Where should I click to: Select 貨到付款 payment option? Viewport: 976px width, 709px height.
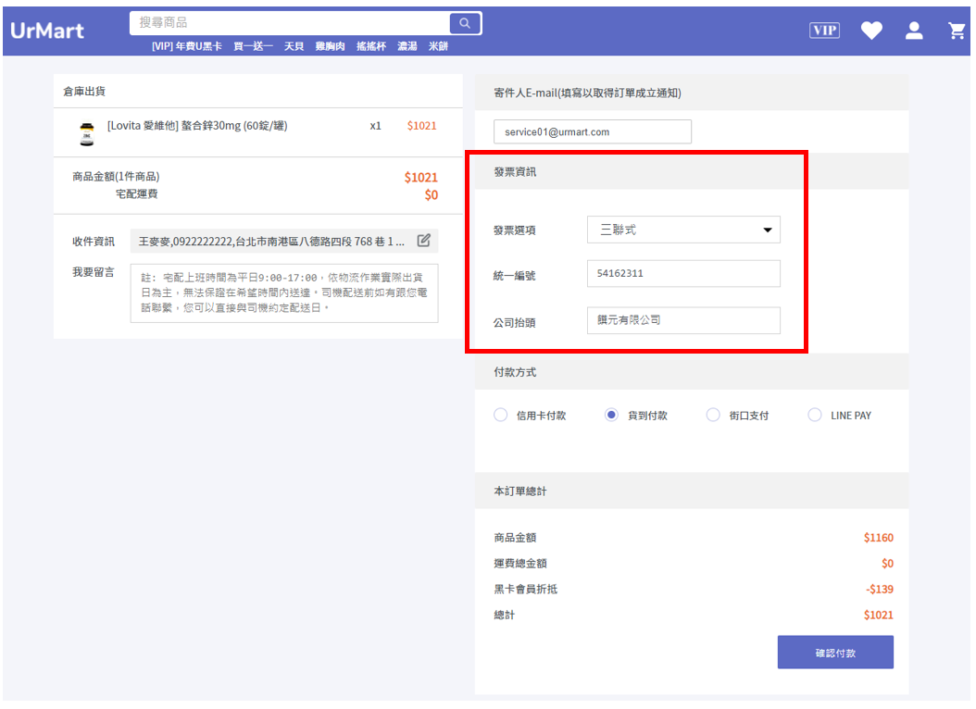click(x=611, y=415)
